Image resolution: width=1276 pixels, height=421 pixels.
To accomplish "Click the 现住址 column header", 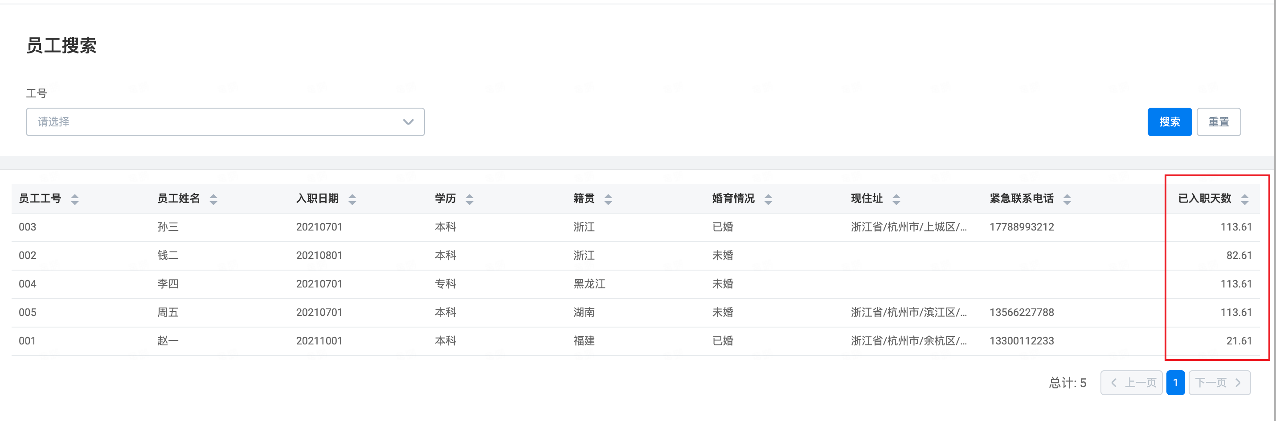I will [x=867, y=199].
